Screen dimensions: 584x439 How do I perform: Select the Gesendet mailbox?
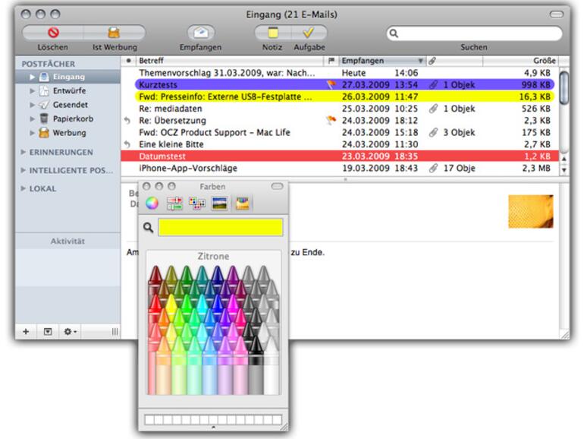tap(68, 105)
